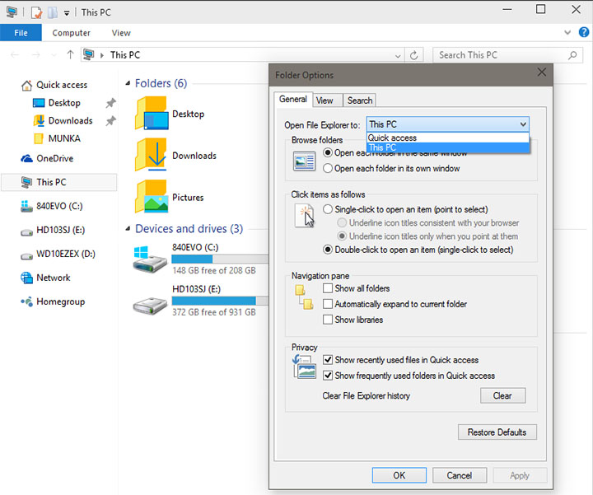Click the Search This PC field
This screenshot has height=495, width=593.
tap(498, 55)
